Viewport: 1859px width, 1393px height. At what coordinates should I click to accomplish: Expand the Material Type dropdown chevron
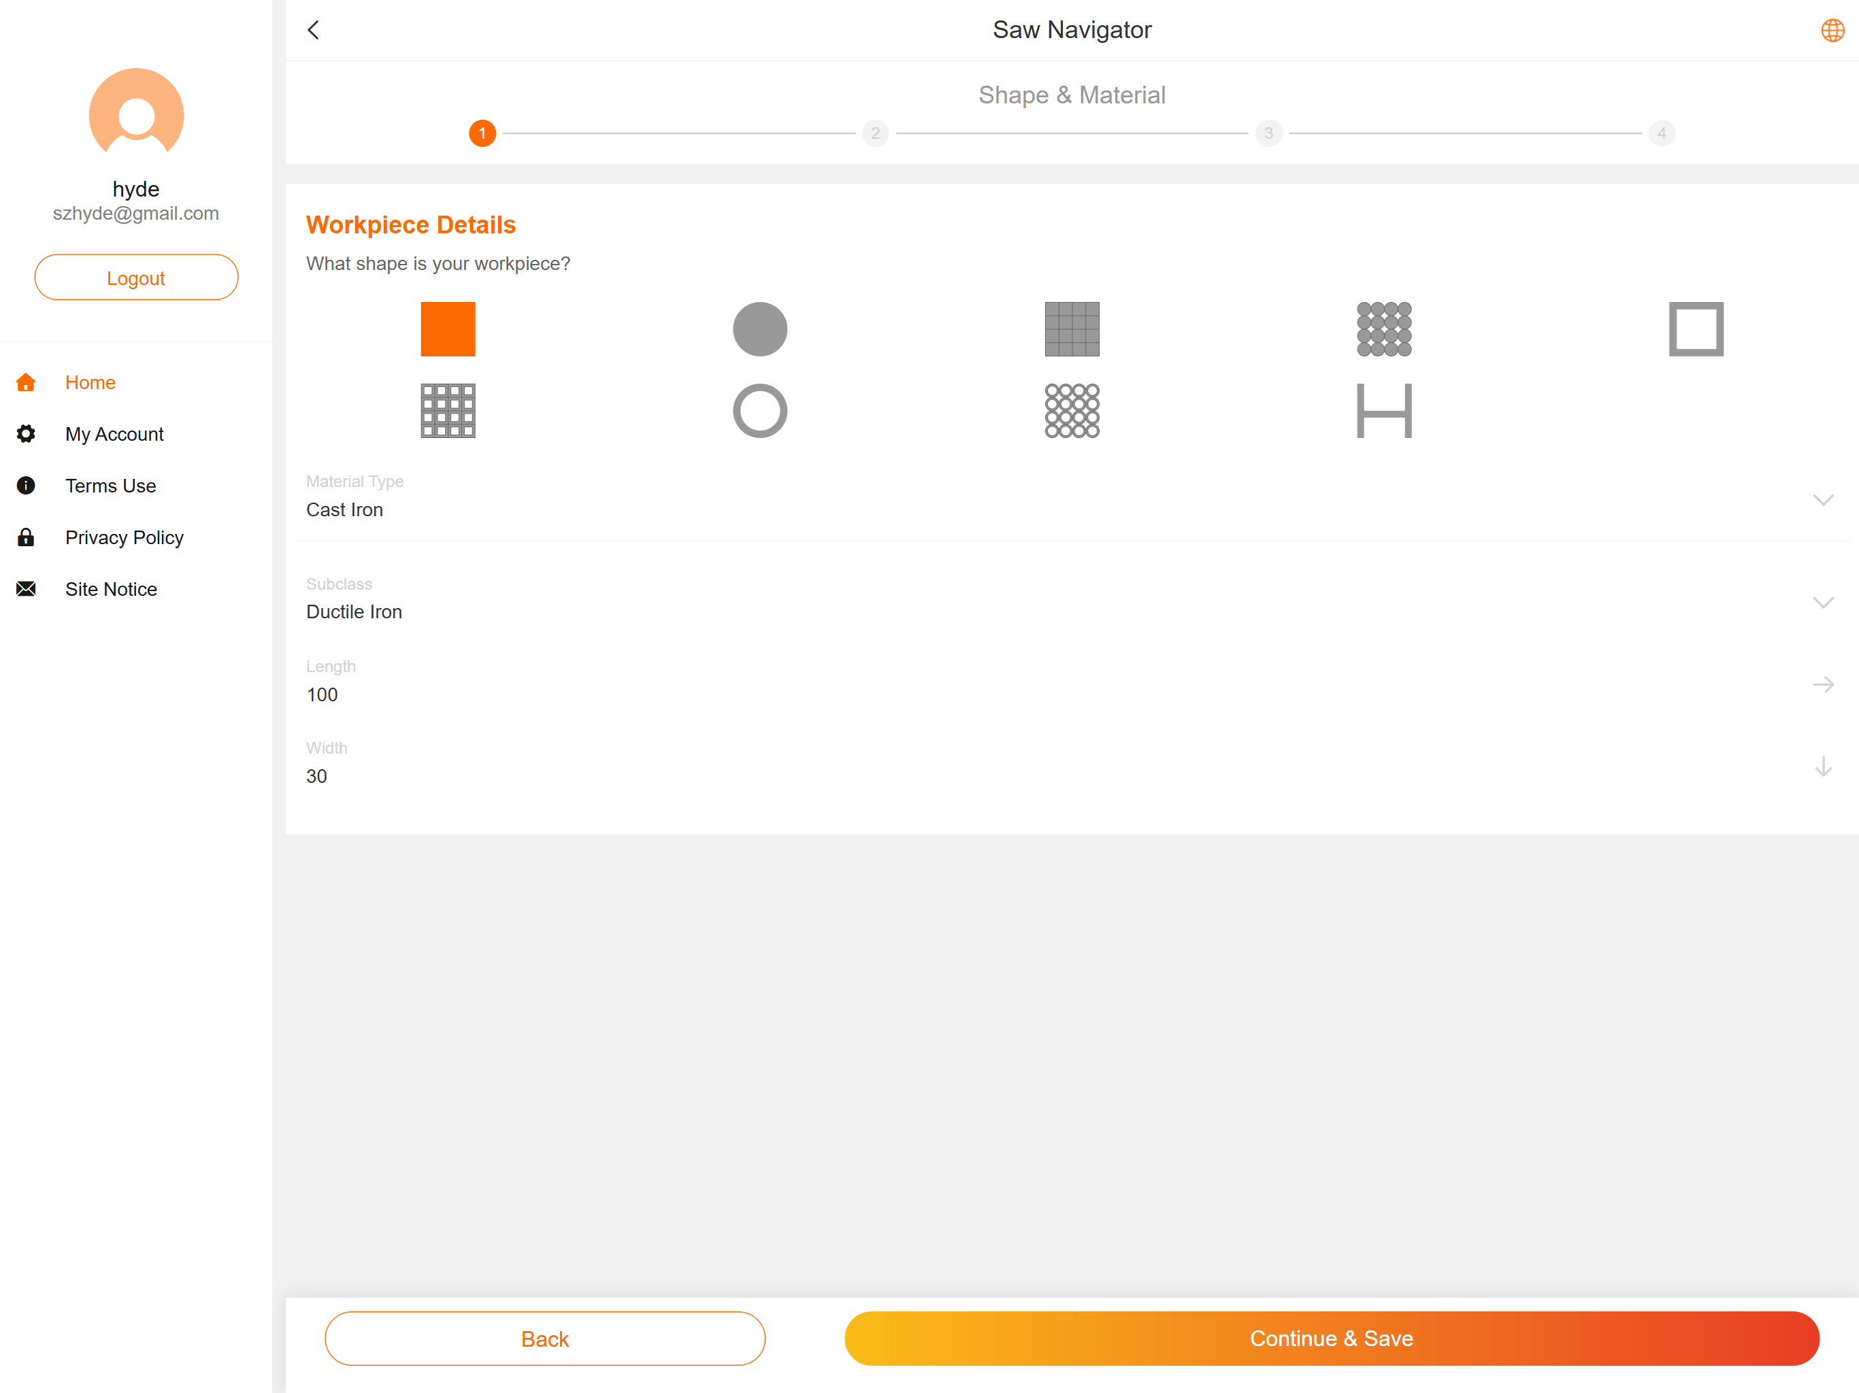click(x=1823, y=500)
